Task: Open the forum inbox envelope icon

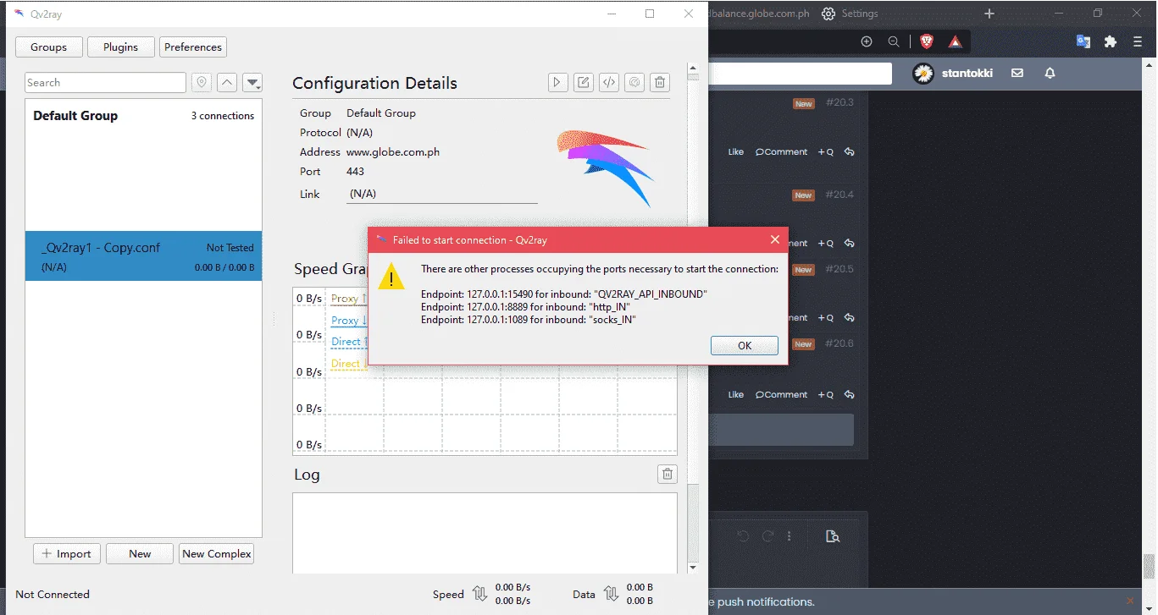Action: click(x=1017, y=74)
